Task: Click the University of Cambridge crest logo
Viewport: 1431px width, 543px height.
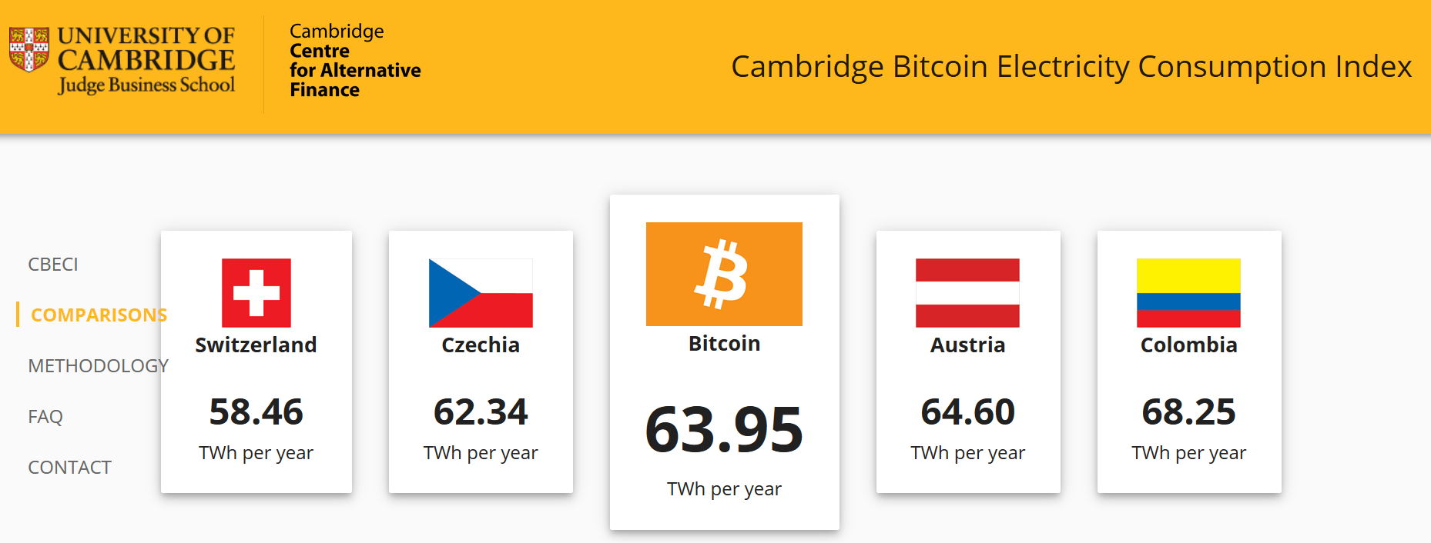Action: coord(29,49)
